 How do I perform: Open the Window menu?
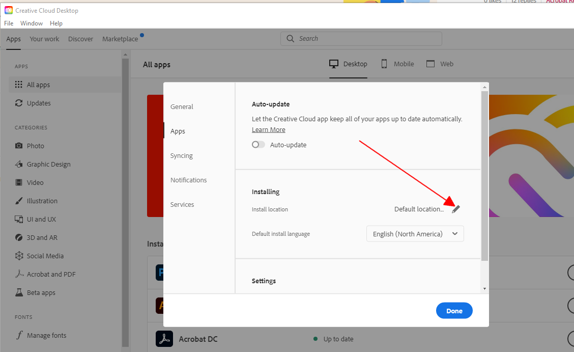pos(31,23)
